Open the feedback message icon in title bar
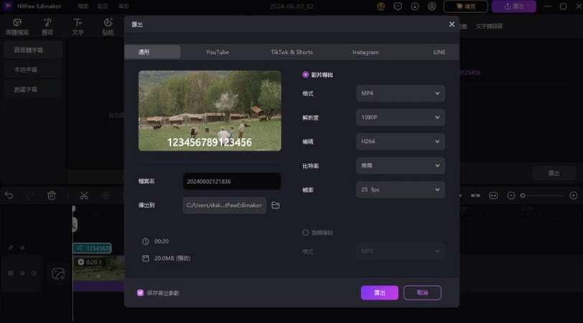The image size is (583, 323). point(398,6)
